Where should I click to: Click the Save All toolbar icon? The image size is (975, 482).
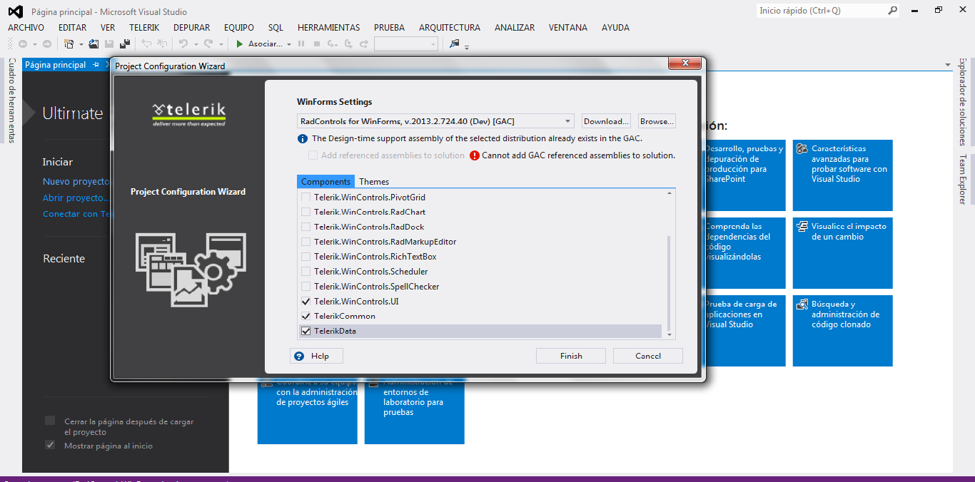click(x=125, y=44)
